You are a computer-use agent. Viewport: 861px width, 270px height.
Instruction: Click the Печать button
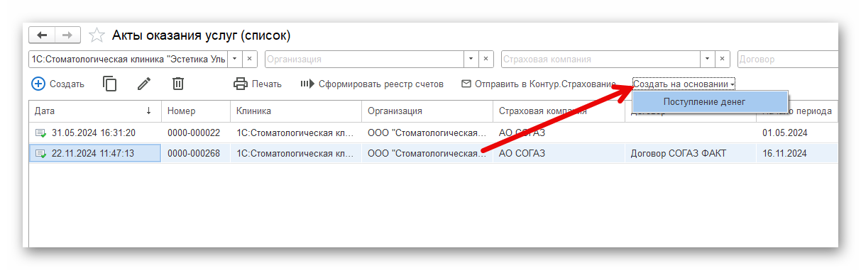click(x=258, y=84)
